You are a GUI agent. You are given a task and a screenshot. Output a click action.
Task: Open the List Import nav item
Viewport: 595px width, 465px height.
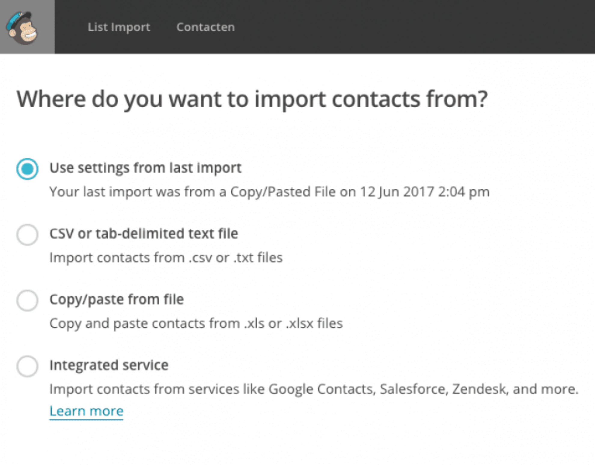tap(119, 27)
